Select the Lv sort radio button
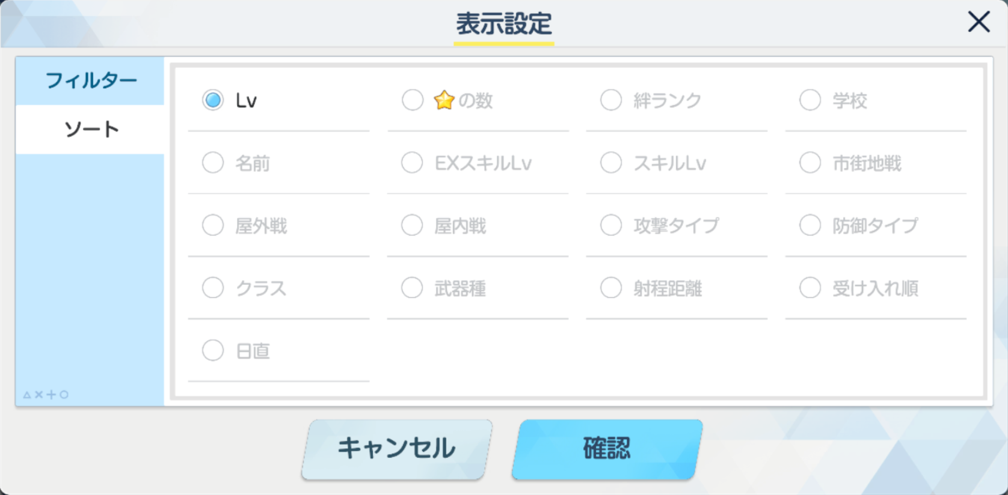This screenshot has height=495, width=1008. tap(213, 100)
